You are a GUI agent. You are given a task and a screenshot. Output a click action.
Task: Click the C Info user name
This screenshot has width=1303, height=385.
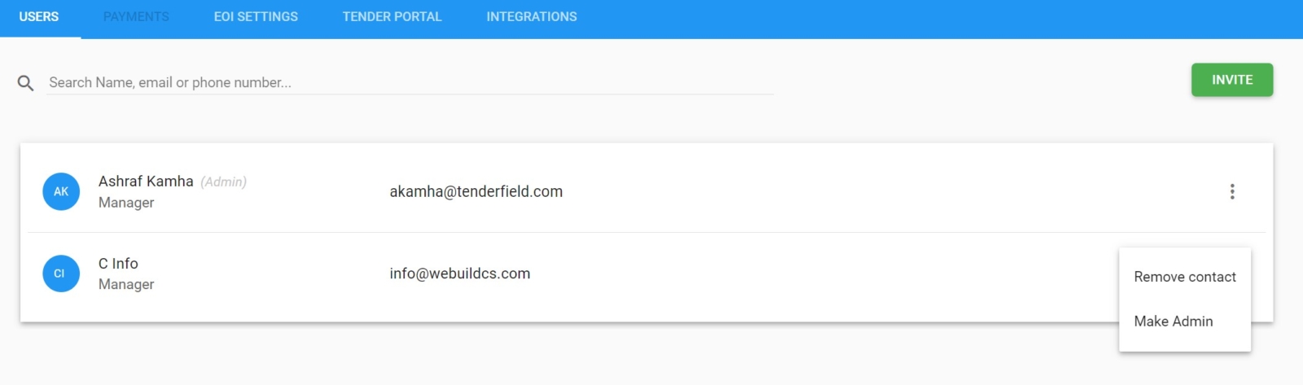118,264
